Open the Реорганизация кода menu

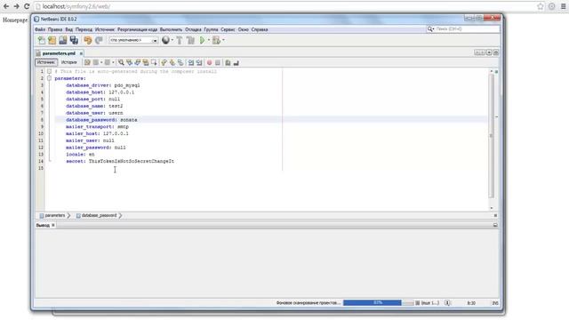point(137,29)
